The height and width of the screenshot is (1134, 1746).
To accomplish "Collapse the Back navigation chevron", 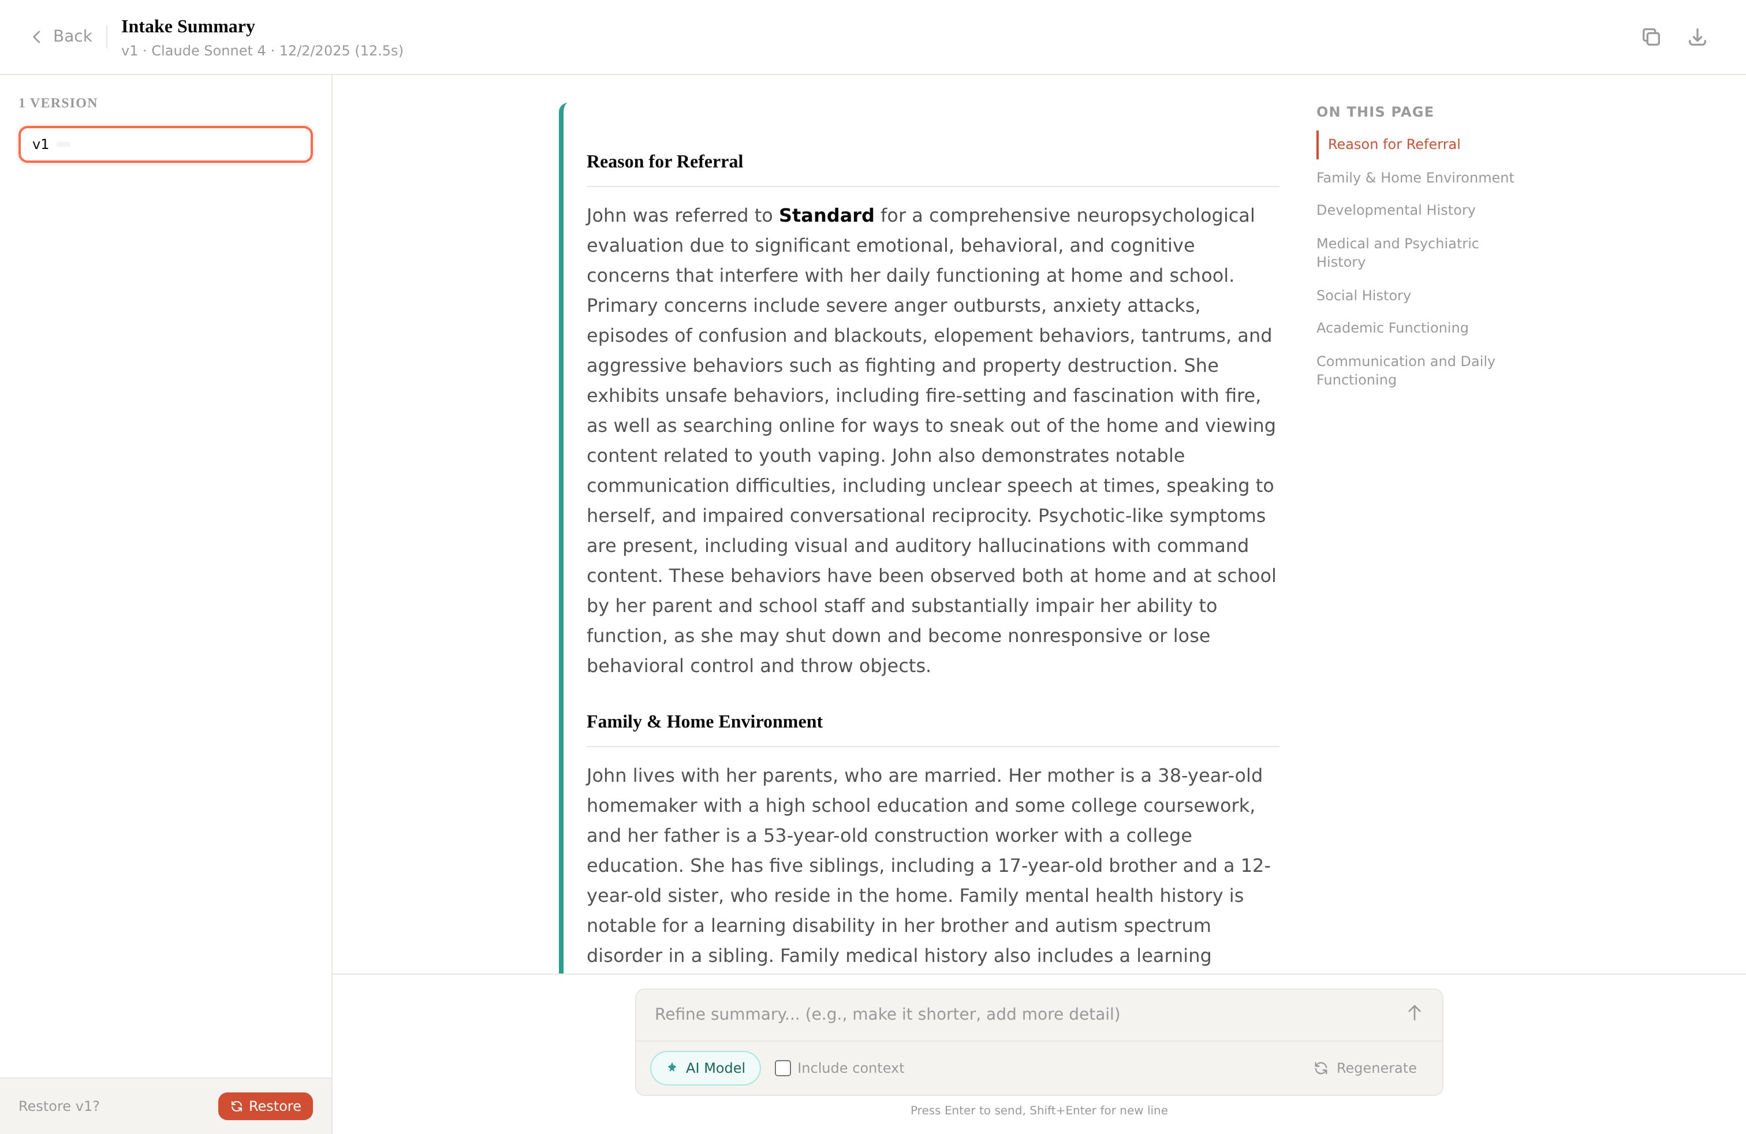I will [x=36, y=37].
